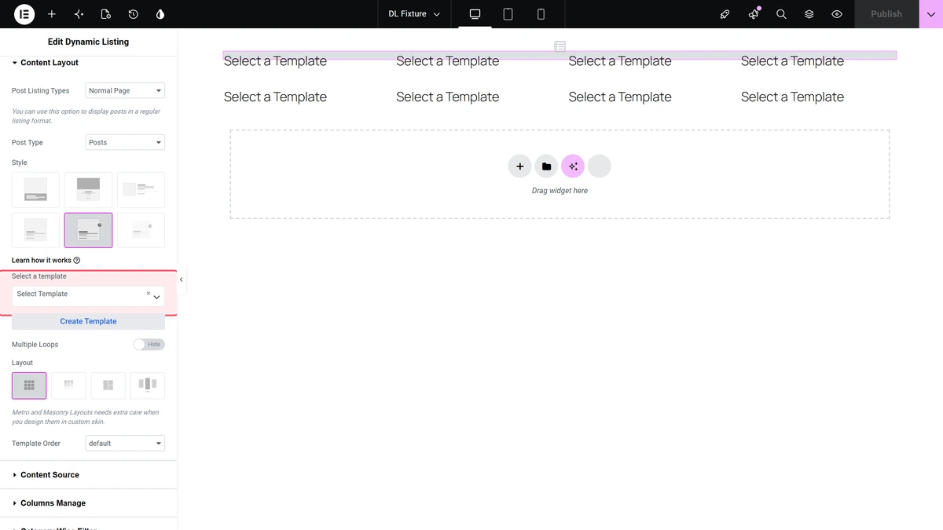The image size is (943, 530).
Task: Click the pink AI build button
Action: tap(573, 166)
